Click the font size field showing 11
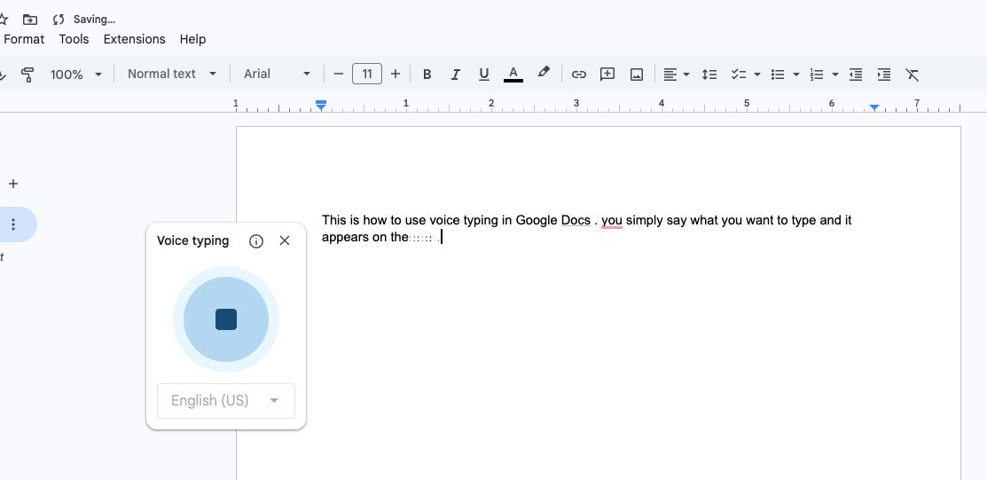987x480 pixels. [367, 74]
